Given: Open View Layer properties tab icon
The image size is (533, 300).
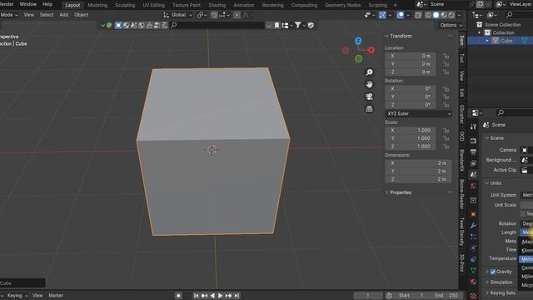Looking at the screenshot, I should coord(473,163).
